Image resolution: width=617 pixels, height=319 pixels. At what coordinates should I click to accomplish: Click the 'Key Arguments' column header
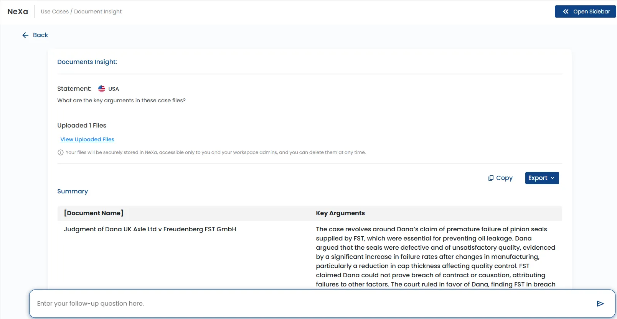coord(340,213)
